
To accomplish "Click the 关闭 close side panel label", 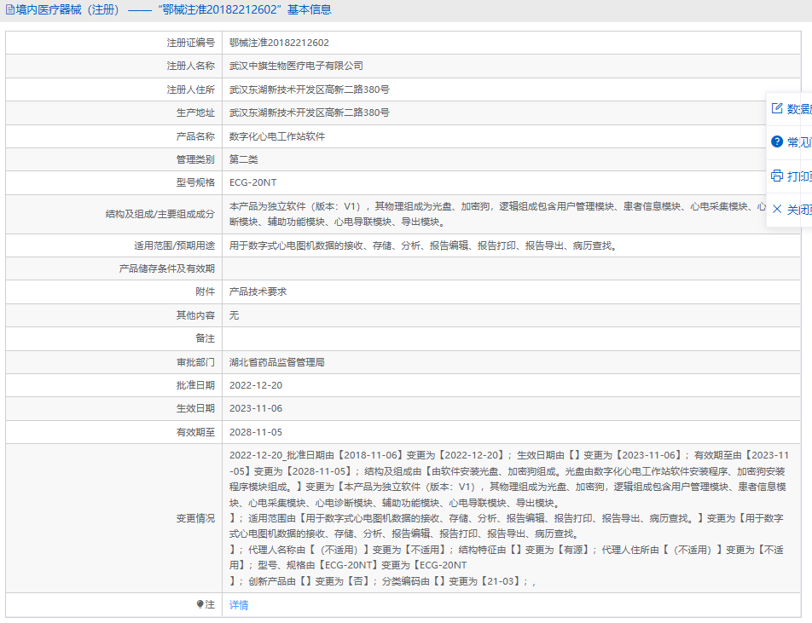I will click(x=799, y=210).
